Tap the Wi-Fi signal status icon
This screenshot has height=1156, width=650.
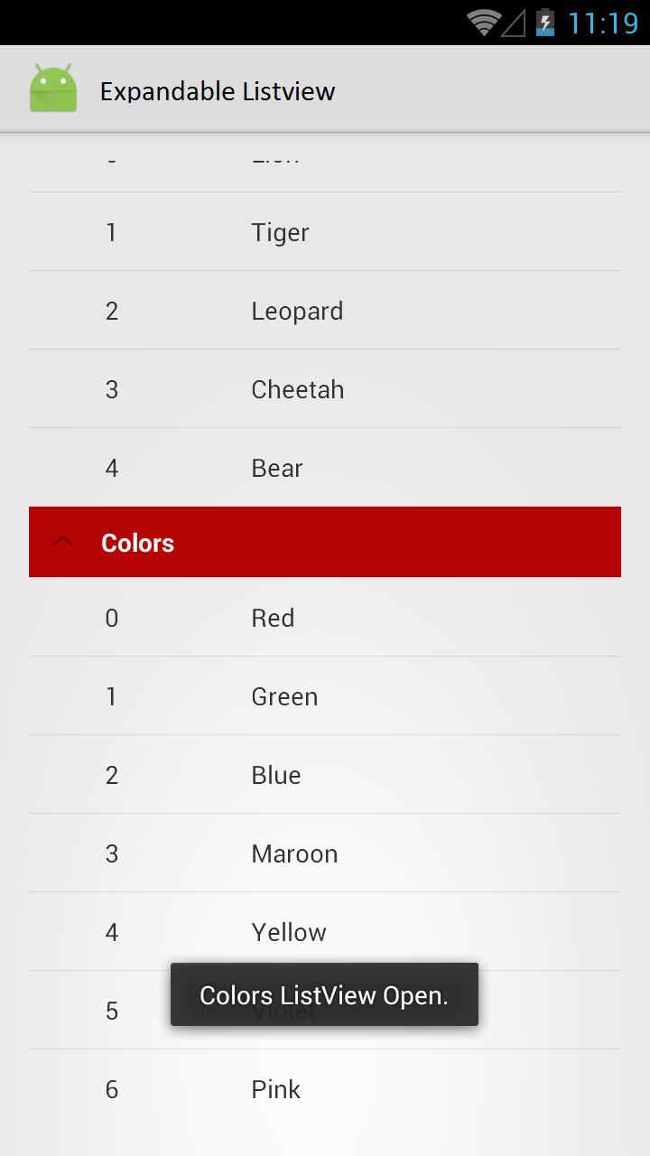[x=484, y=23]
